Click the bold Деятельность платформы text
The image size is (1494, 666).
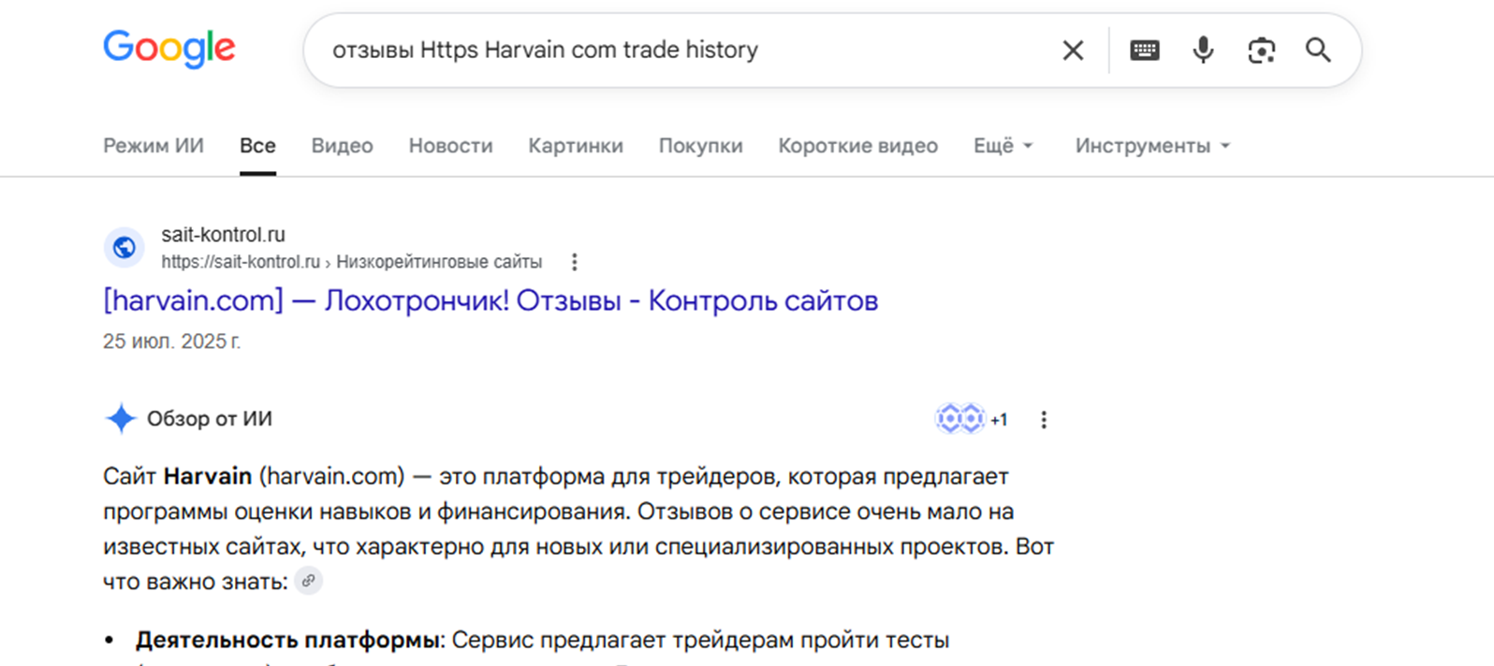[288, 640]
